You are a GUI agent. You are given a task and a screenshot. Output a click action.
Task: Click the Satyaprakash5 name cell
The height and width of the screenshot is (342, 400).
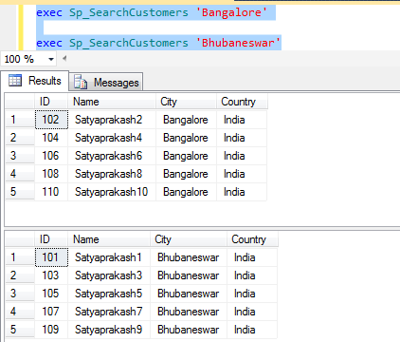point(109,294)
